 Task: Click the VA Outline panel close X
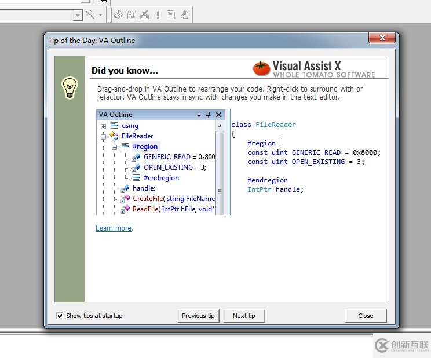(218, 115)
